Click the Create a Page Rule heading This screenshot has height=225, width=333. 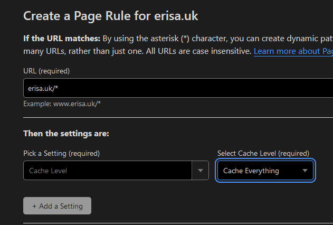coord(79,15)
